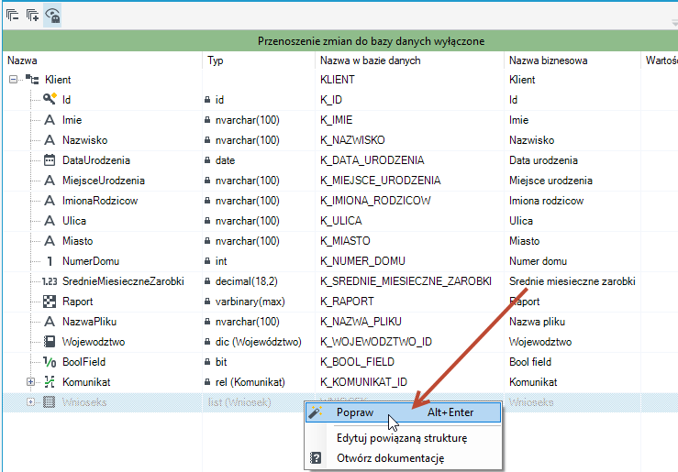This screenshot has height=472, width=678.
Task: Click the help book icon of Otwórz dokumentację
Action: pyautogui.click(x=316, y=457)
